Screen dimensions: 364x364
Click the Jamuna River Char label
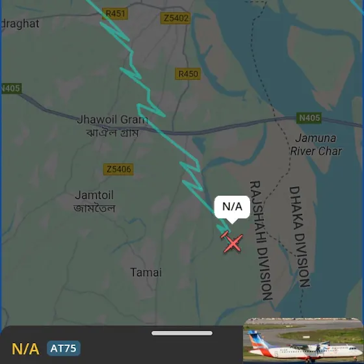pos(316,144)
